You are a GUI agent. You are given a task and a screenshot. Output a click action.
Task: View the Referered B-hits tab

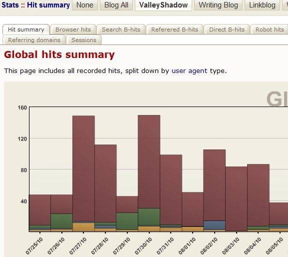tap(175, 29)
